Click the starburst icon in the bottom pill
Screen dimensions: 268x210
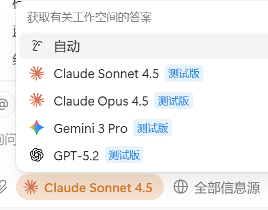[x=31, y=187]
